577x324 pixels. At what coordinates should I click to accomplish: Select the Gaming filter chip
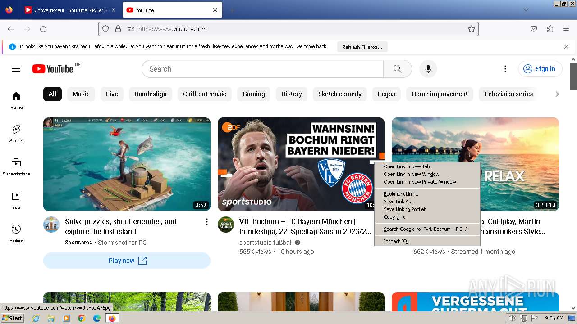254,94
